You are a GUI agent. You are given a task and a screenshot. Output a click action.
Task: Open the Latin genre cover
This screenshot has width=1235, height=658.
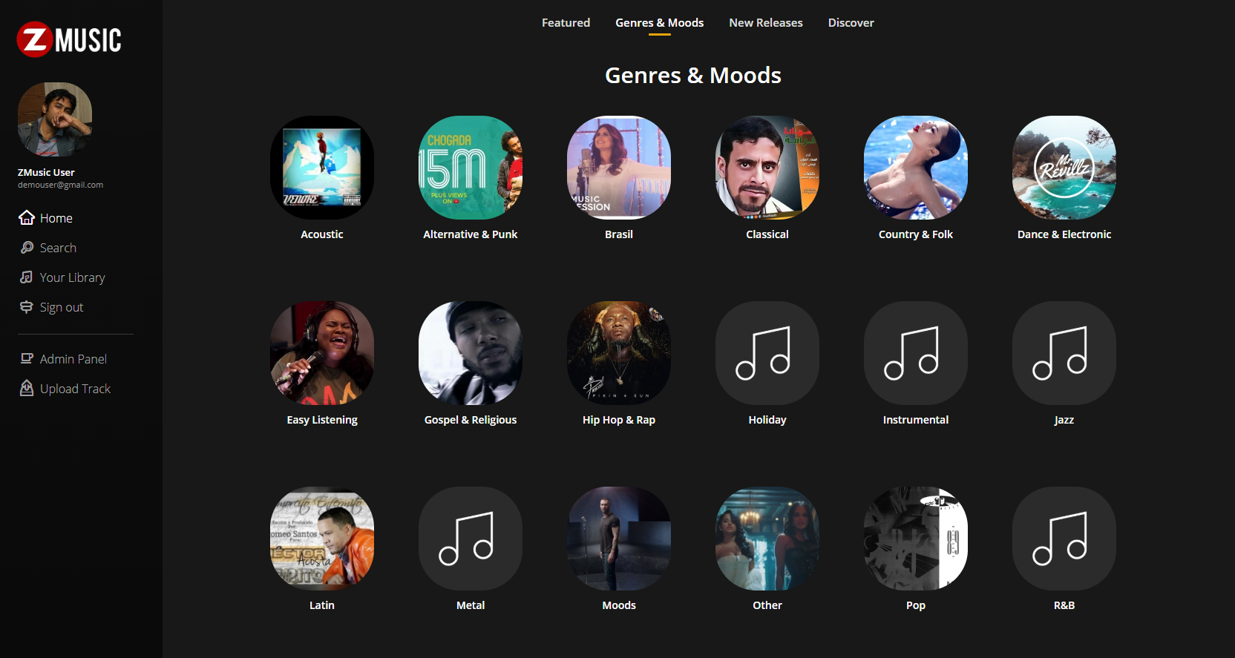(x=322, y=539)
